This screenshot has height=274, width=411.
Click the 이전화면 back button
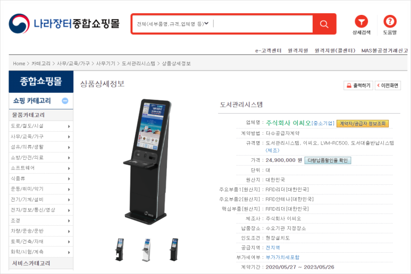[388, 85]
